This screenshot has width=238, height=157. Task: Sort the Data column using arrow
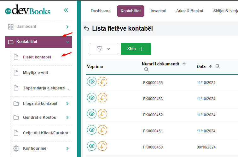[211, 66]
